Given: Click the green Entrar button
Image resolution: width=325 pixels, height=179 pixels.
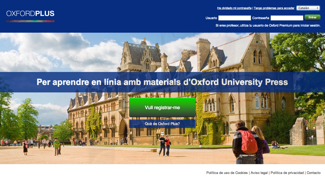Looking at the screenshot, I should click(x=313, y=18).
